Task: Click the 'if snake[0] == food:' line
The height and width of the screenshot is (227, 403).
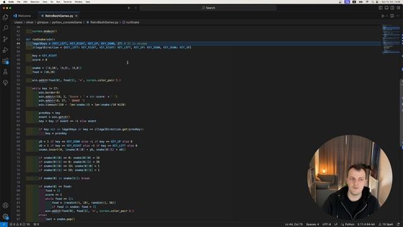Action: 55,187
